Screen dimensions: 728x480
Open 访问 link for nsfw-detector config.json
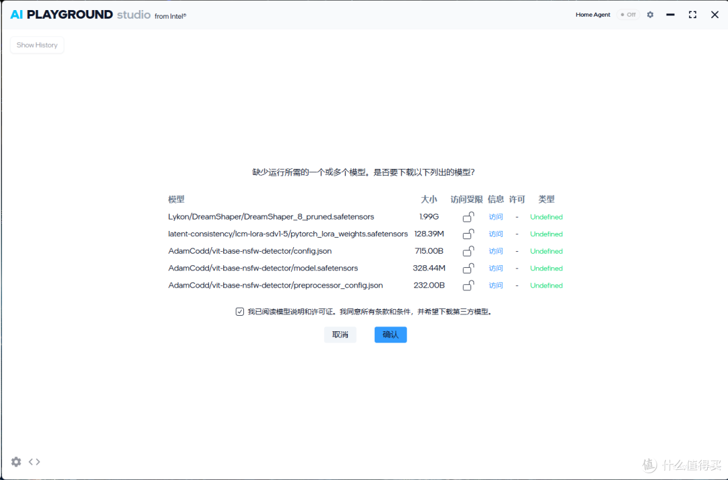click(x=496, y=251)
